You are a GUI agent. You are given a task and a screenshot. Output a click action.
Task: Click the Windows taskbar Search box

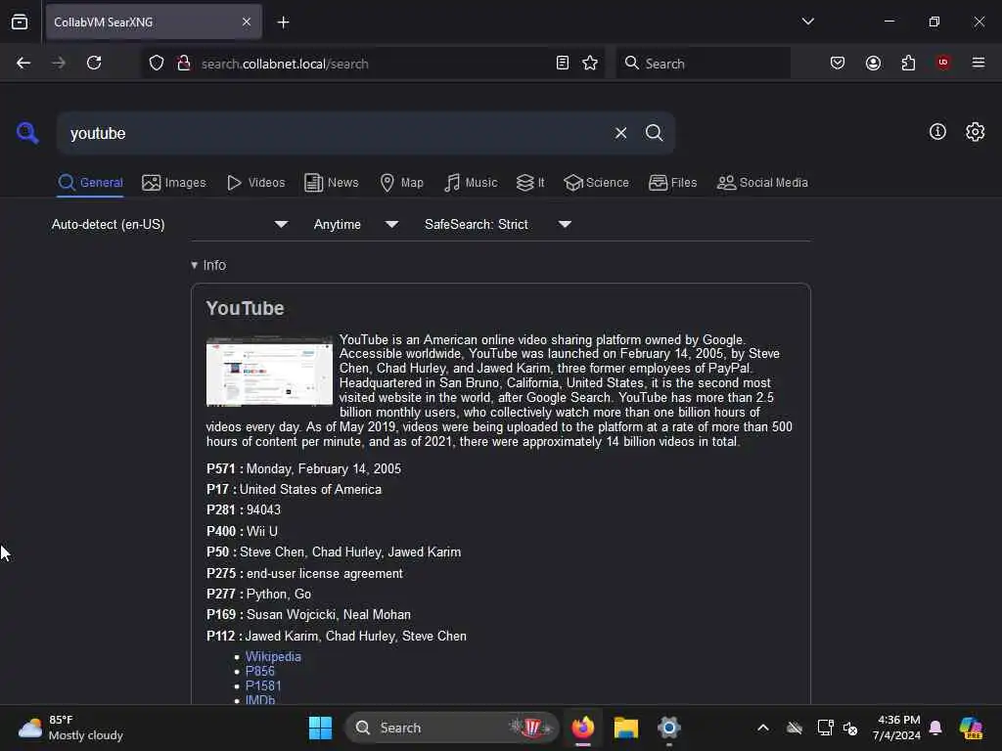pos(452,728)
